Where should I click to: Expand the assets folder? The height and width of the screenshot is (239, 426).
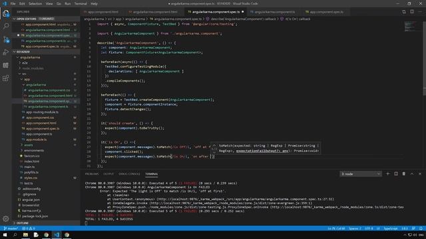pyautogui.click(x=28, y=145)
